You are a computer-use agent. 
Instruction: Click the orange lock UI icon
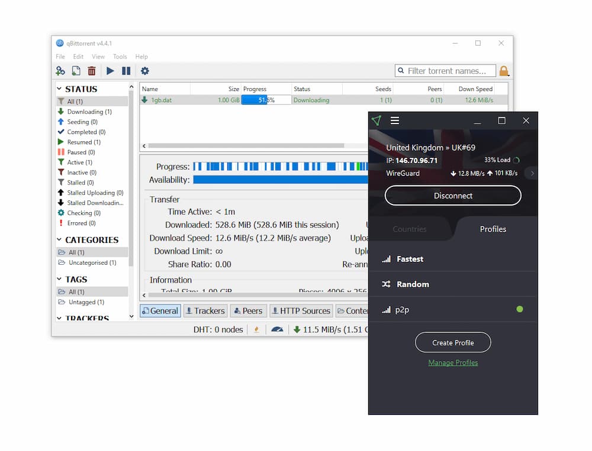coord(504,71)
